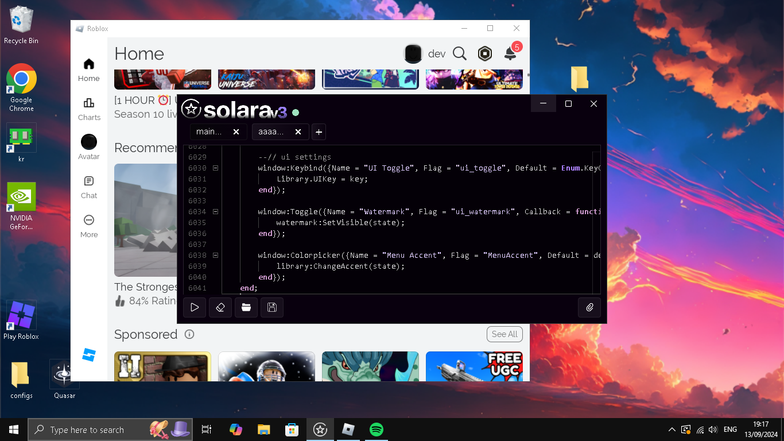784x441 pixels.
Task: Click the "watermark:SetVisible(state);" code line
Action: pyautogui.click(x=340, y=223)
